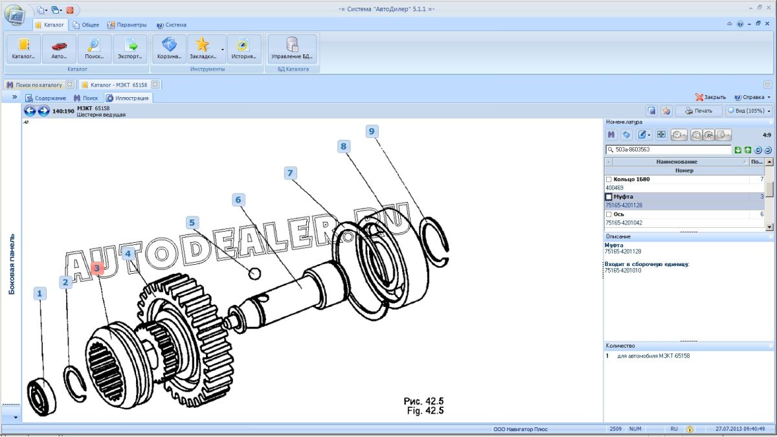Open the Корзина basket tool
This screenshot has height=437, width=777.
169,49
